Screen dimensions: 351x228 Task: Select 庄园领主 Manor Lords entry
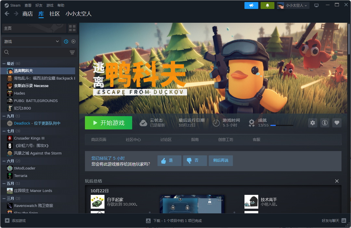coord(38,191)
